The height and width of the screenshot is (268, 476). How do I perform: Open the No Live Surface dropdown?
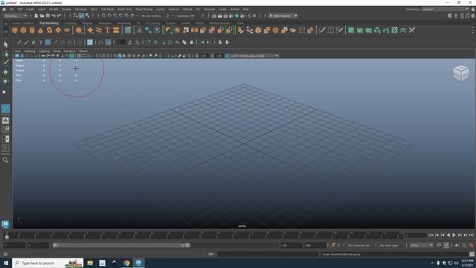pos(151,16)
